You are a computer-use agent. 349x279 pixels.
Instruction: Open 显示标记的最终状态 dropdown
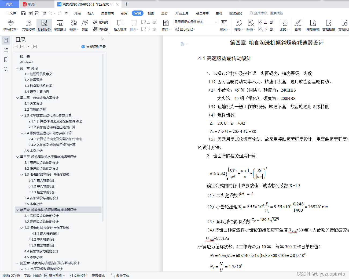(x=195, y=22)
